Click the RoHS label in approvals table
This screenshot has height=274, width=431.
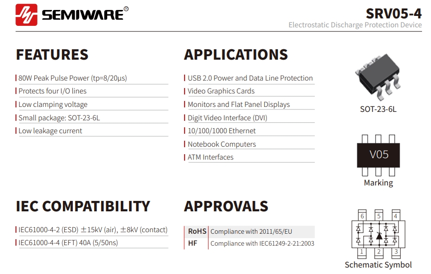point(197,232)
